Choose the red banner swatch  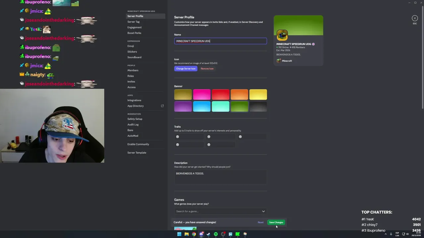pyautogui.click(x=221, y=95)
